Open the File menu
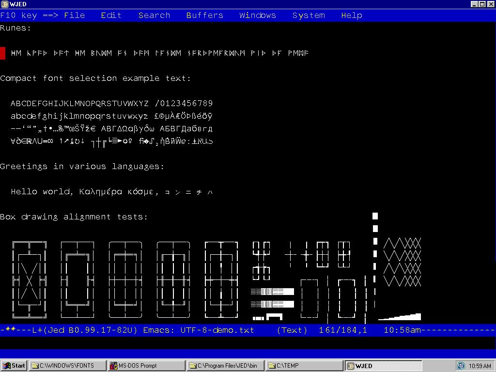Image resolution: width=496 pixels, height=372 pixels. point(74,15)
